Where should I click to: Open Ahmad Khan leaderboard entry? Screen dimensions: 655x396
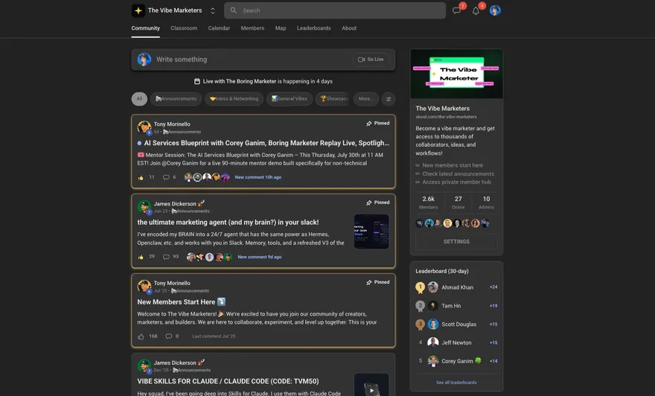456,287
